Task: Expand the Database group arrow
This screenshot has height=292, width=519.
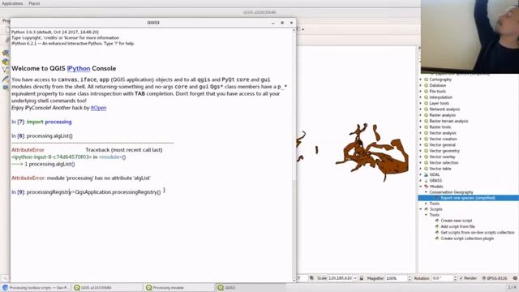Action: tap(421, 85)
